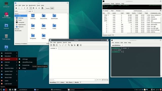Select Trash in file manager Places sidebar
The width and height of the screenshot is (162, 91).
(20, 20)
